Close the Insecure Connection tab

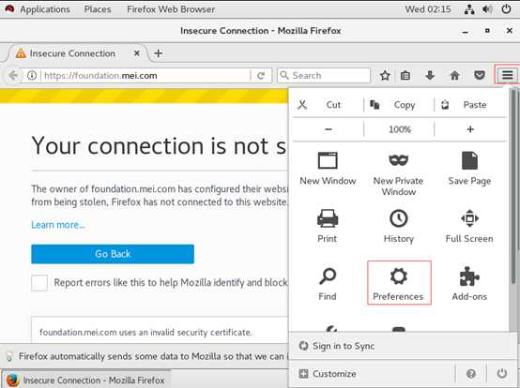tap(137, 53)
